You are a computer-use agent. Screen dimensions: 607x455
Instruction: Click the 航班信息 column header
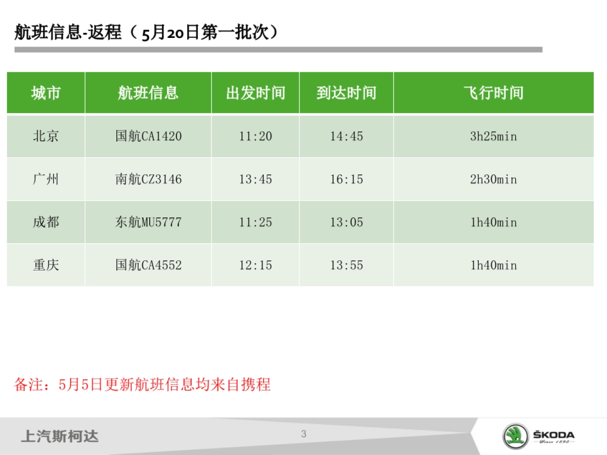point(148,93)
